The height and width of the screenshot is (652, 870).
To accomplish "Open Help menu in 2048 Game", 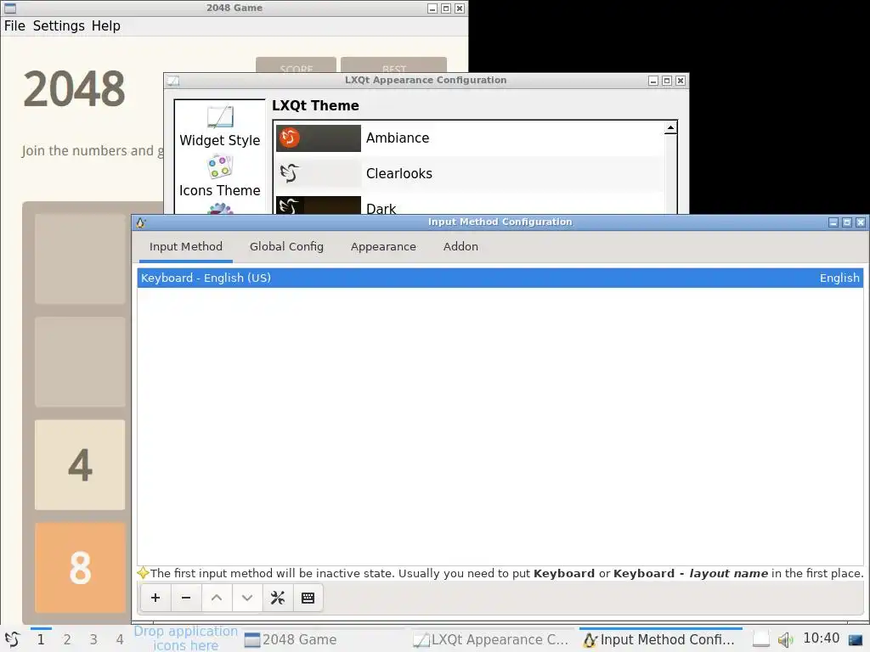I will point(106,26).
